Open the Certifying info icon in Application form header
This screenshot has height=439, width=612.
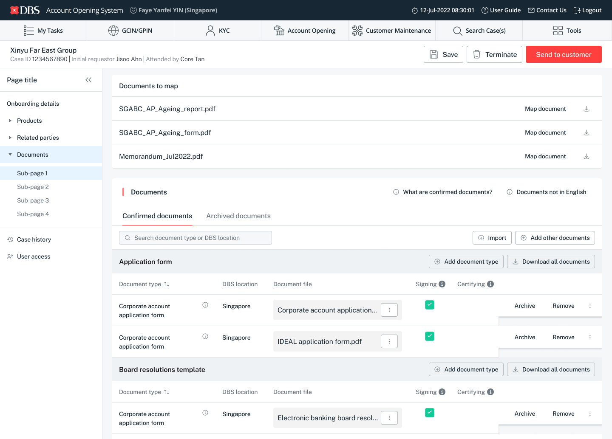pos(490,284)
